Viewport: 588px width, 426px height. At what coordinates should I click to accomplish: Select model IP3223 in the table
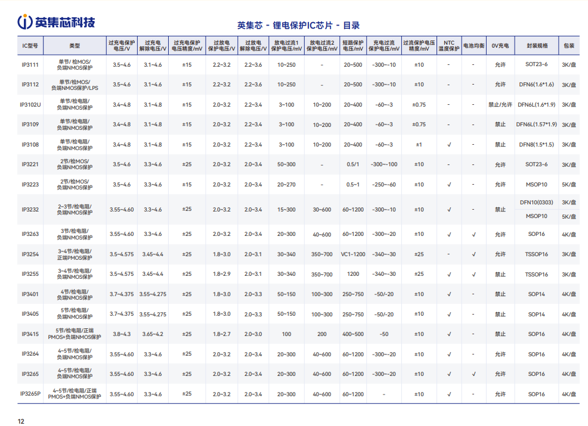30,185
